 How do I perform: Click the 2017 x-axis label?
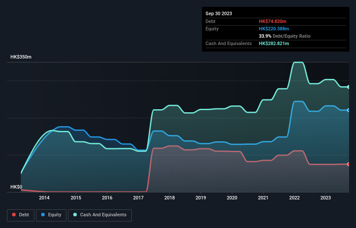click(138, 198)
